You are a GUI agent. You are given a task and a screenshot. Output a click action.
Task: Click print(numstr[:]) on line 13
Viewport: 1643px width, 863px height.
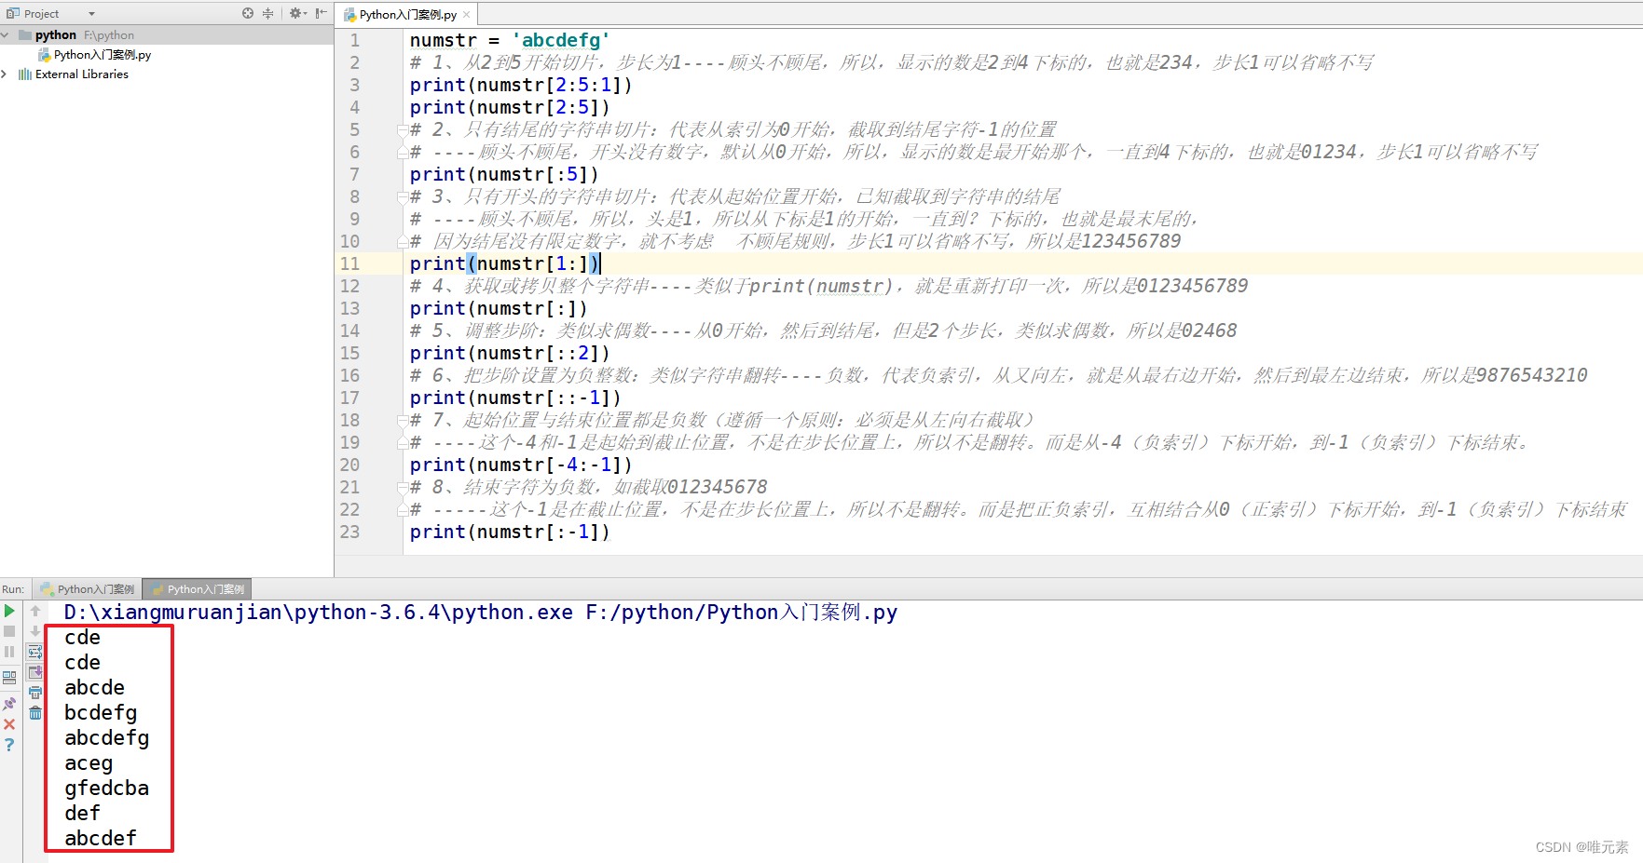coord(499,308)
